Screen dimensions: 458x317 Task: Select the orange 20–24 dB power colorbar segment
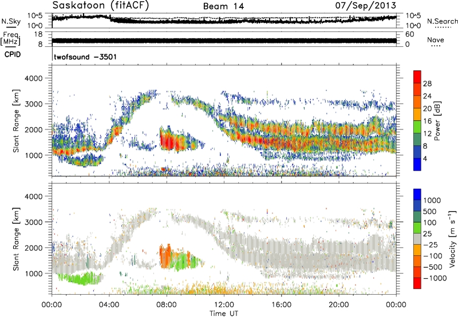417,102
